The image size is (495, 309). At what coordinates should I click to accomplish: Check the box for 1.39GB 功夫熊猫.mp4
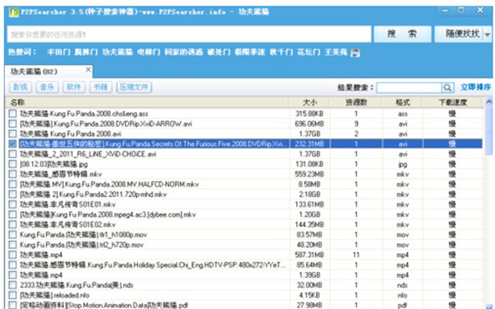(x=12, y=275)
